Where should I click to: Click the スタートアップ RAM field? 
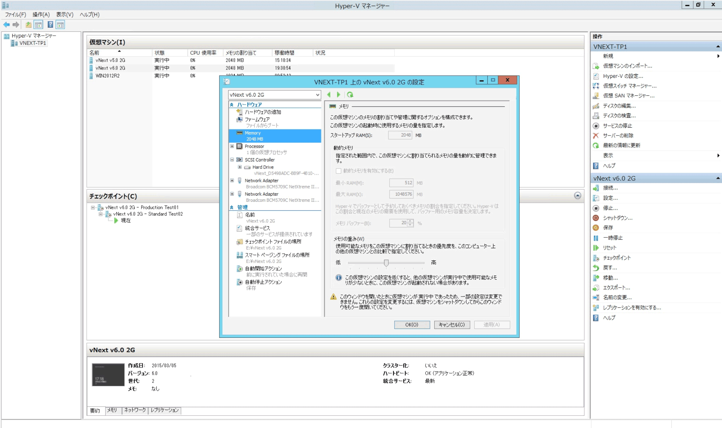point(400,135)
